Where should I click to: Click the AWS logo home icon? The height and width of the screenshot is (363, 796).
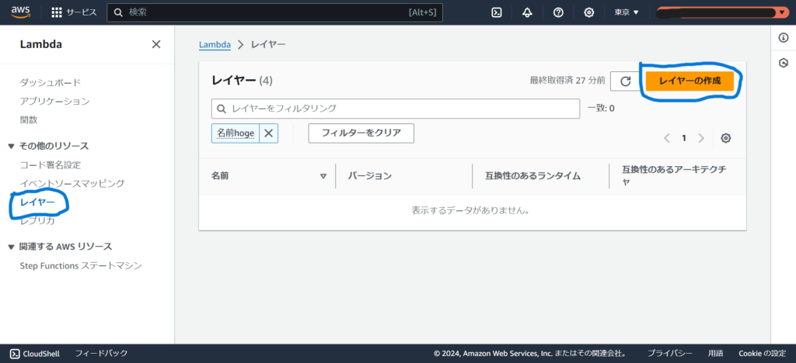pos(20,12)
